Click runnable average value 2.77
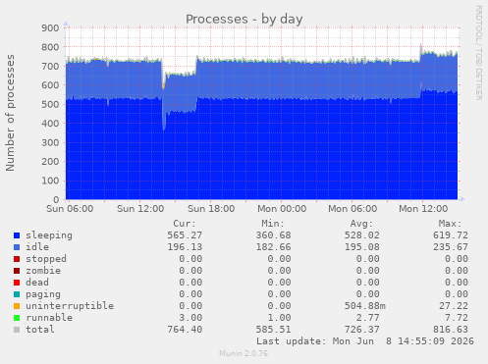 point(368,318)
